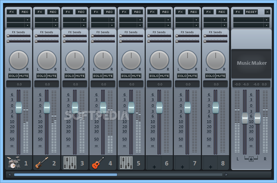Image resolution: width=277 pixels, height=183 pixels.
Task: Click channel 2 volume value field 0.0
Action: click(46, 84)
